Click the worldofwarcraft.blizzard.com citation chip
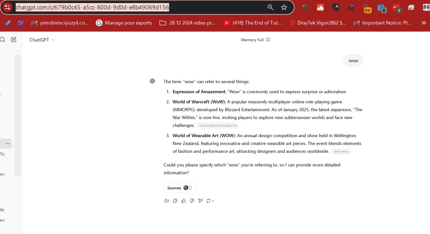430x234 pixels. pyautogui.click(x=218, y=126)
